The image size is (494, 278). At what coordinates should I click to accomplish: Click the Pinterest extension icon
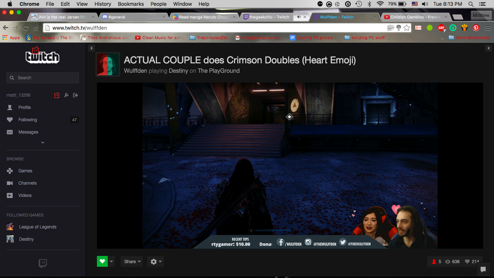pyautogui.click(x=476, y=28)
